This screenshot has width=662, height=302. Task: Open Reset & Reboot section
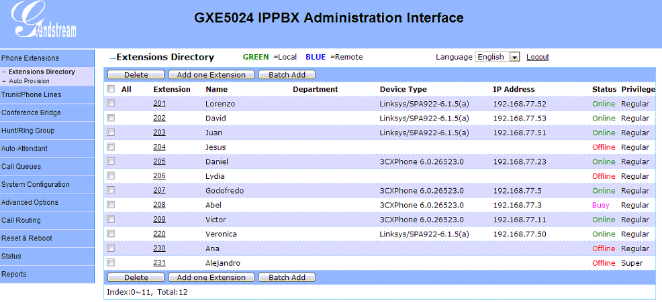[x=47, y=238]
